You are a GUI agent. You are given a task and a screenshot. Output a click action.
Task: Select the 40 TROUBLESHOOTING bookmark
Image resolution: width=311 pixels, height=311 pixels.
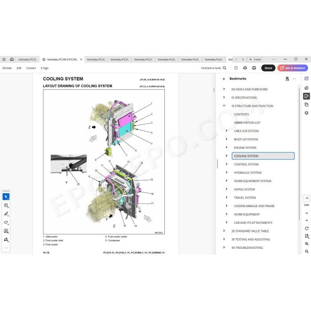pyautogui.click(x=247, y=248)
